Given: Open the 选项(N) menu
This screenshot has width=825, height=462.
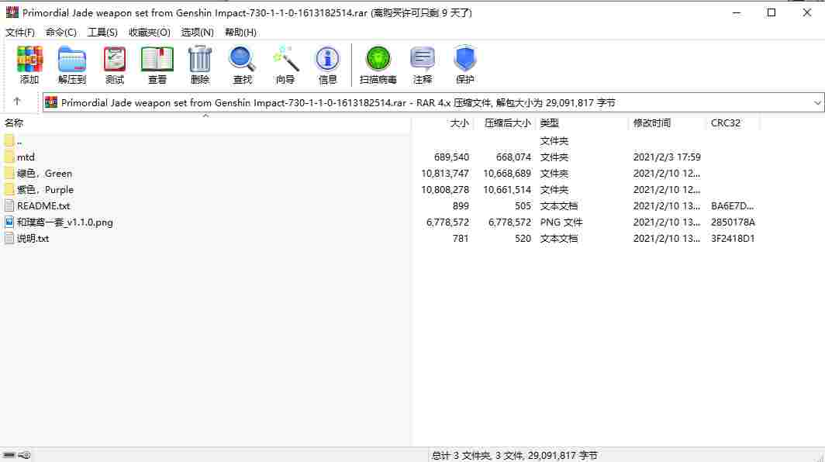Looking at the screenshot, I should click(197, 32).
